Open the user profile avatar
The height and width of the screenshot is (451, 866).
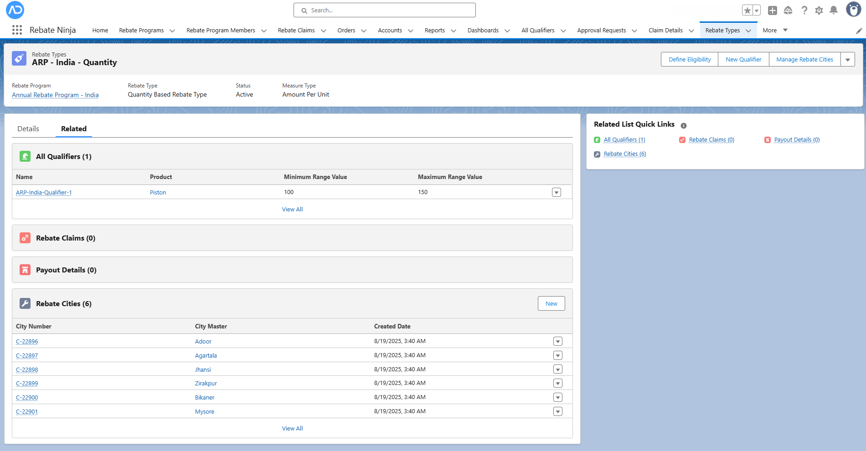853,10
